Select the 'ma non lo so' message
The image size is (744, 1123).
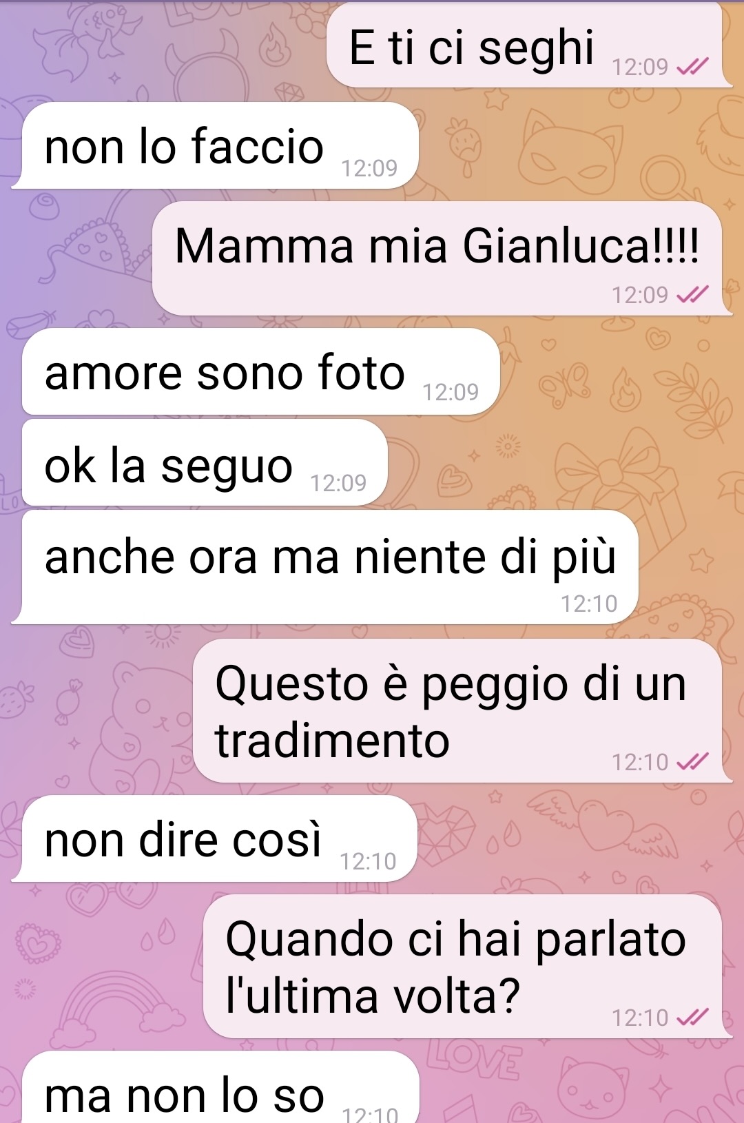tap(220, 1089)
